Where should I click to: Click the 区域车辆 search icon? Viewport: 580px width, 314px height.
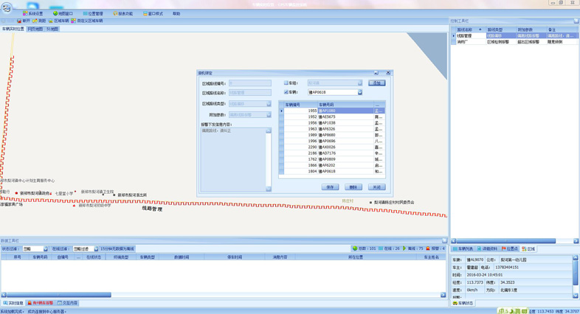[x=51, y=21]
